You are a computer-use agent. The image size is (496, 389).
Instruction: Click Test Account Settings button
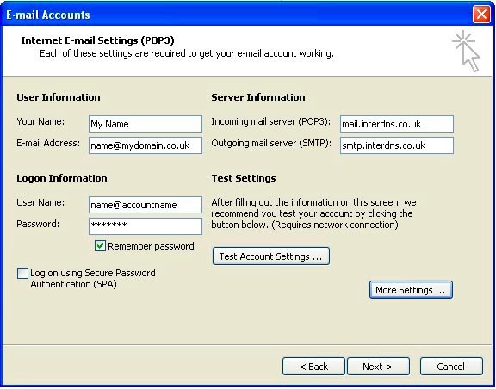(x=271, y=256)
